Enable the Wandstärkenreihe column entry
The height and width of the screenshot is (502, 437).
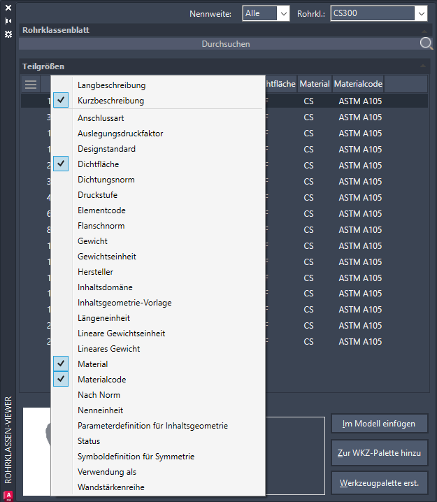click(x=110, y=487)
